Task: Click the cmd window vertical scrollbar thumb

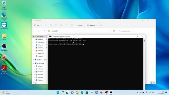Action: [x=144, y=41]
